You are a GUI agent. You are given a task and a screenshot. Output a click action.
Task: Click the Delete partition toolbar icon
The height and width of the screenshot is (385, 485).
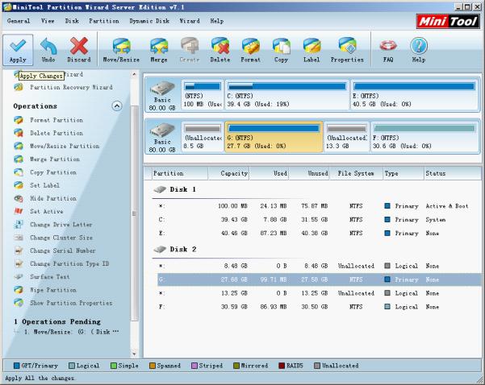pyautogui.click(x=220, y=50)
